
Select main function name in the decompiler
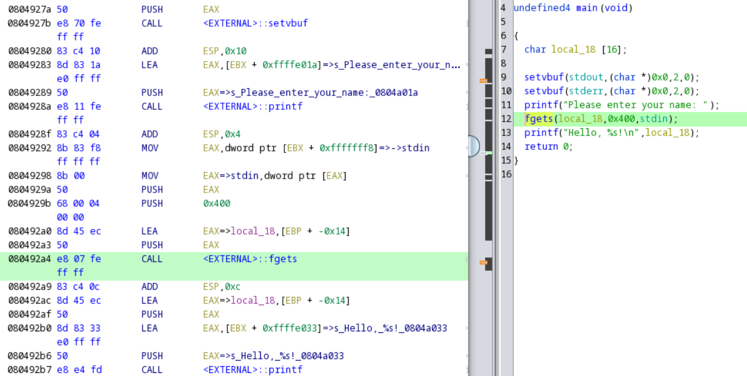[x=577, y=8]
